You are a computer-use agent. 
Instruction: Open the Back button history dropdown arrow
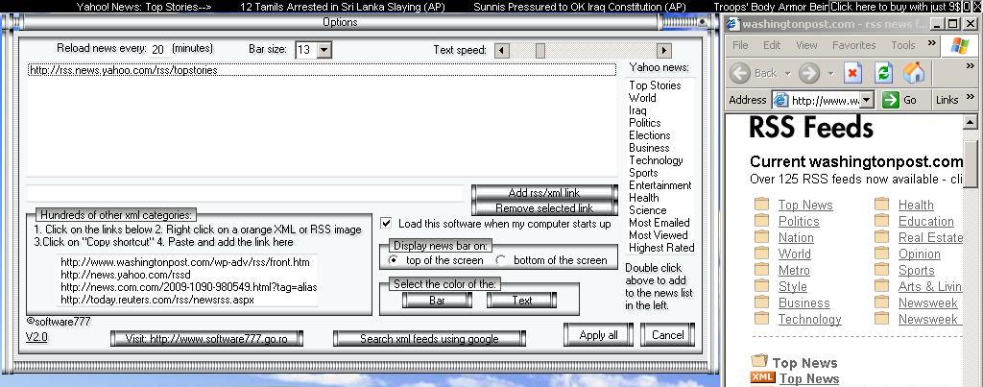coord(787,73)
